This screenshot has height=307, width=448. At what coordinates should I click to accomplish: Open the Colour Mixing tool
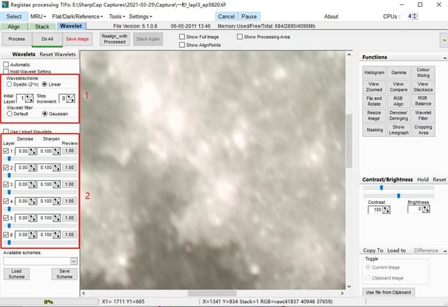pos(423,72)
